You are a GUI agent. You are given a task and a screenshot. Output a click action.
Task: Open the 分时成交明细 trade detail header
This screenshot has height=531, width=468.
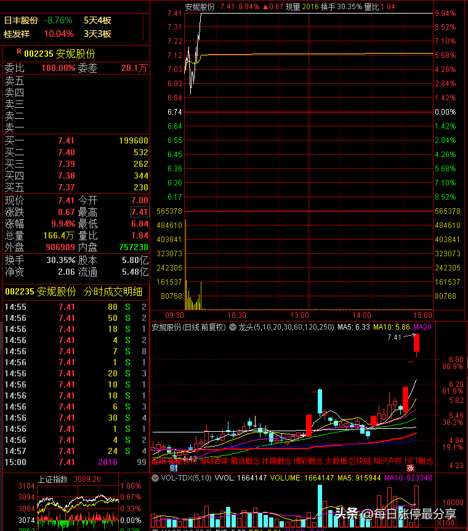(x=113, y=292)
